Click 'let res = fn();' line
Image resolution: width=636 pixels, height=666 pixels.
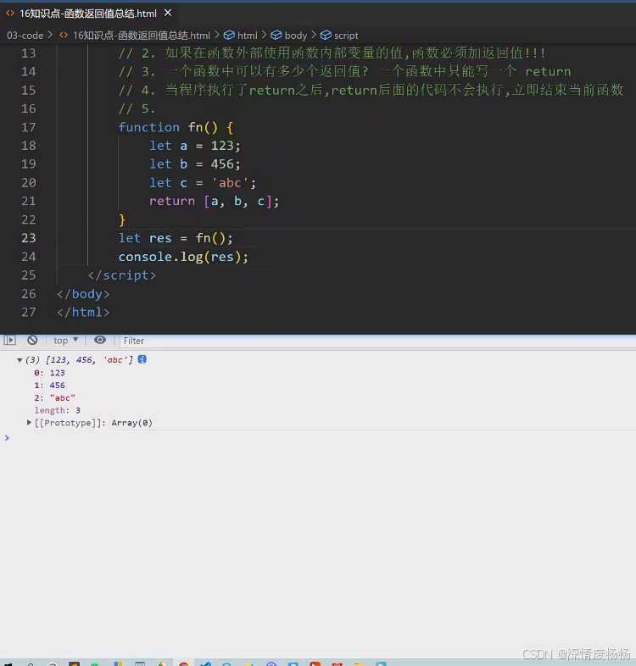coord(176,238)
